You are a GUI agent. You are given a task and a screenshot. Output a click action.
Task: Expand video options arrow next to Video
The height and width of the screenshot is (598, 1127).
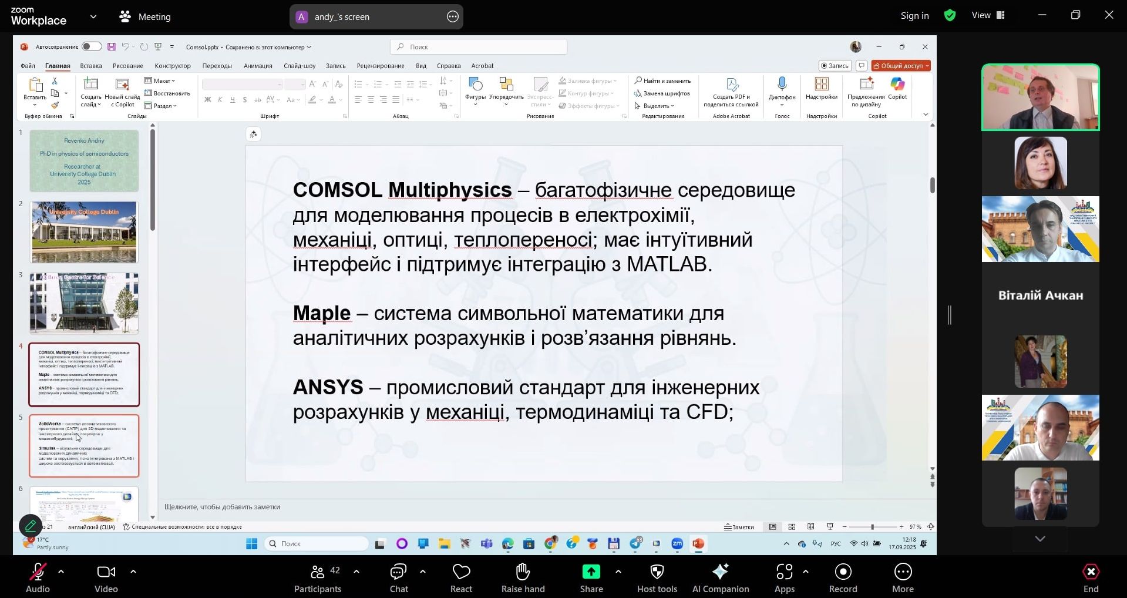point(133,572)
